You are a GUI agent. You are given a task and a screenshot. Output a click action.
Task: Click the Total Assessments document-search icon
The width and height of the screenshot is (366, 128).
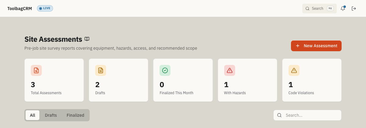click(36, 70)
